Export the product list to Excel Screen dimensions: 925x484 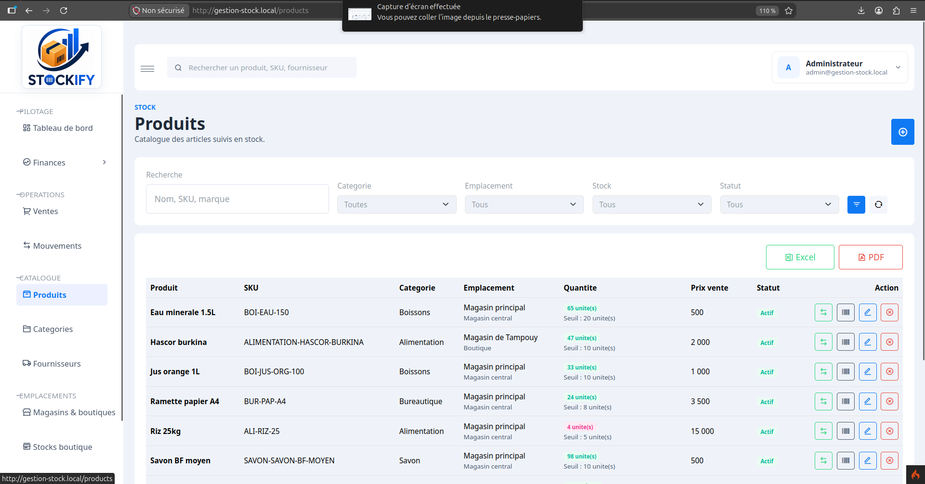(x=800, y=257)
